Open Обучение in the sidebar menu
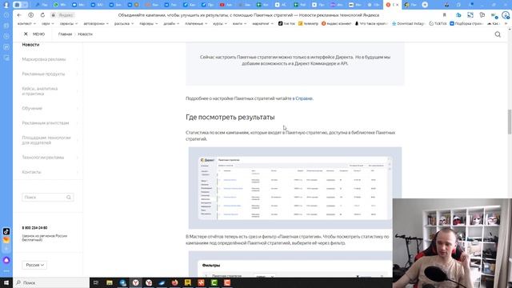Screen dimensions: 512x288 click(32, 109)
